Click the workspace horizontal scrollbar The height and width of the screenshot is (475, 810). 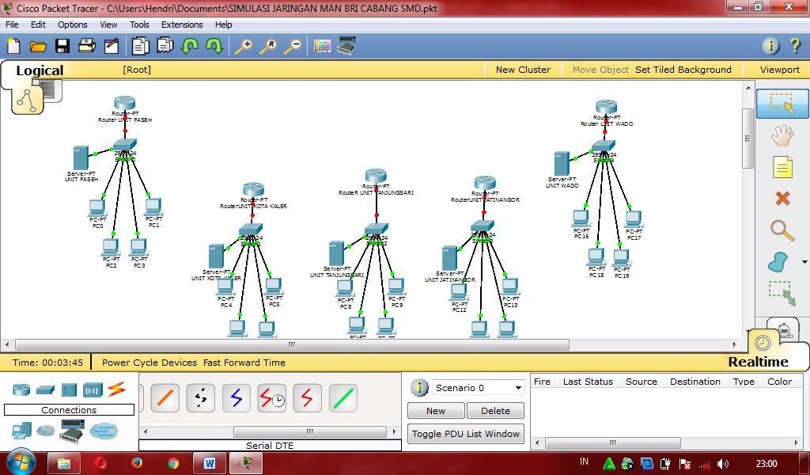292,344
